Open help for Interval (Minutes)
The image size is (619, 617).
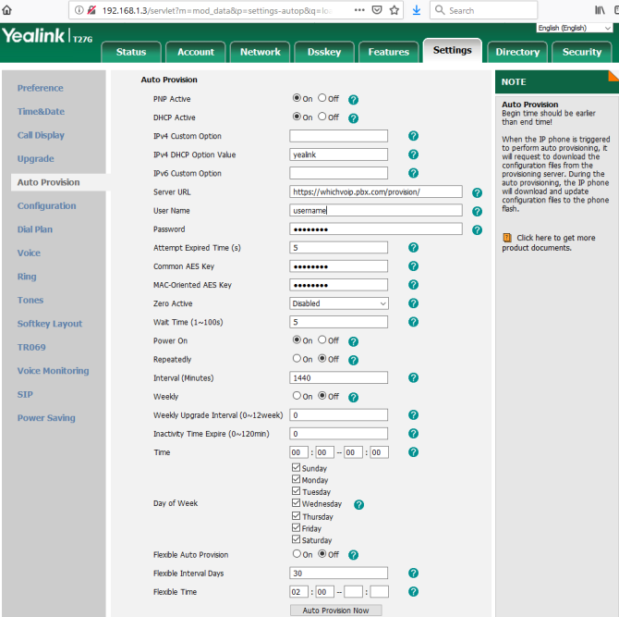(413, 377)
